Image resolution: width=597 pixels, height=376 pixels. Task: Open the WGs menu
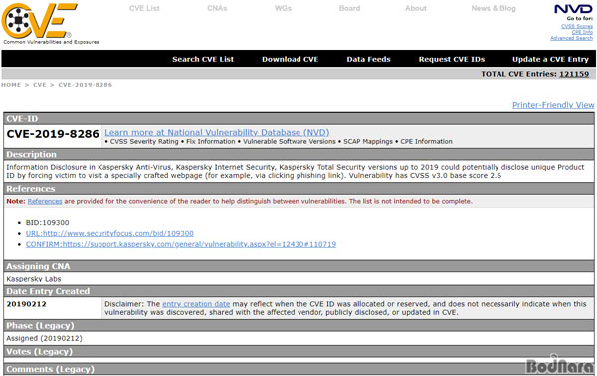coord(283,8)
